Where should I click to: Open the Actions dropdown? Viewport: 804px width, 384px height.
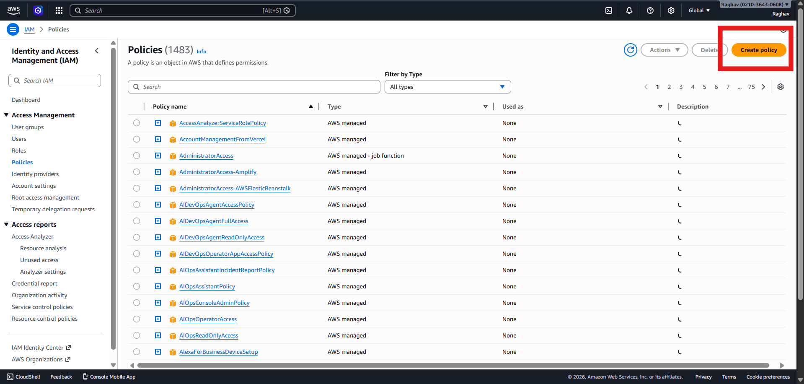664,50
